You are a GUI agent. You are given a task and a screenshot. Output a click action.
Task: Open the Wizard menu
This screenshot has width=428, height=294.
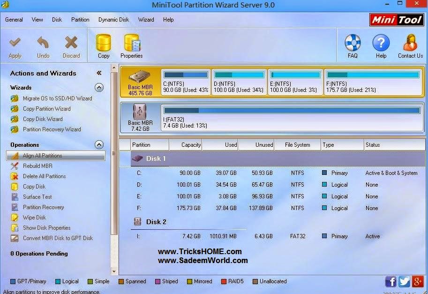pos(146,20)
